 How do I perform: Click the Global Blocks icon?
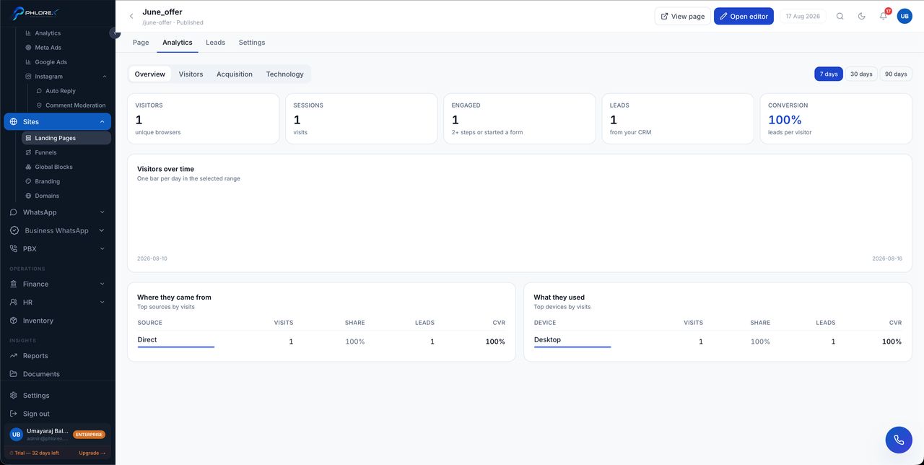coord(28,167)
